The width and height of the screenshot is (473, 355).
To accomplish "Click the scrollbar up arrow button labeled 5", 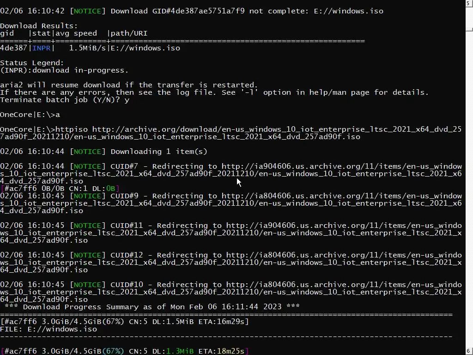I will pos(469,4).
